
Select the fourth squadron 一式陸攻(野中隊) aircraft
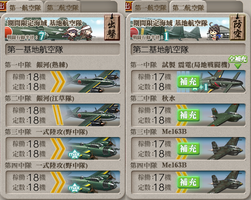[92, 182]
